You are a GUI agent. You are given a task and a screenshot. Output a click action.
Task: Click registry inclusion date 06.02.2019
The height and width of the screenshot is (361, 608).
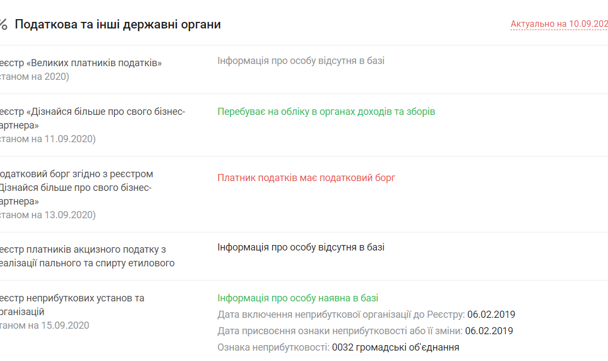click(491, 315)
